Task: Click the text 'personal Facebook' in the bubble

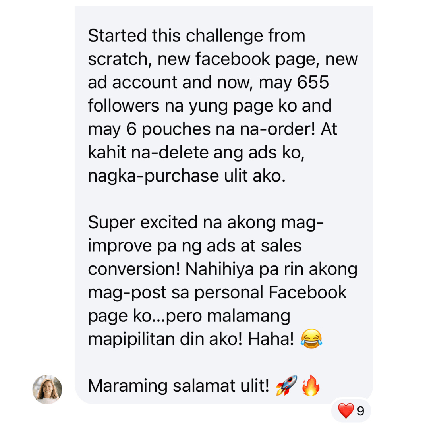Action: tap(271, 292)
